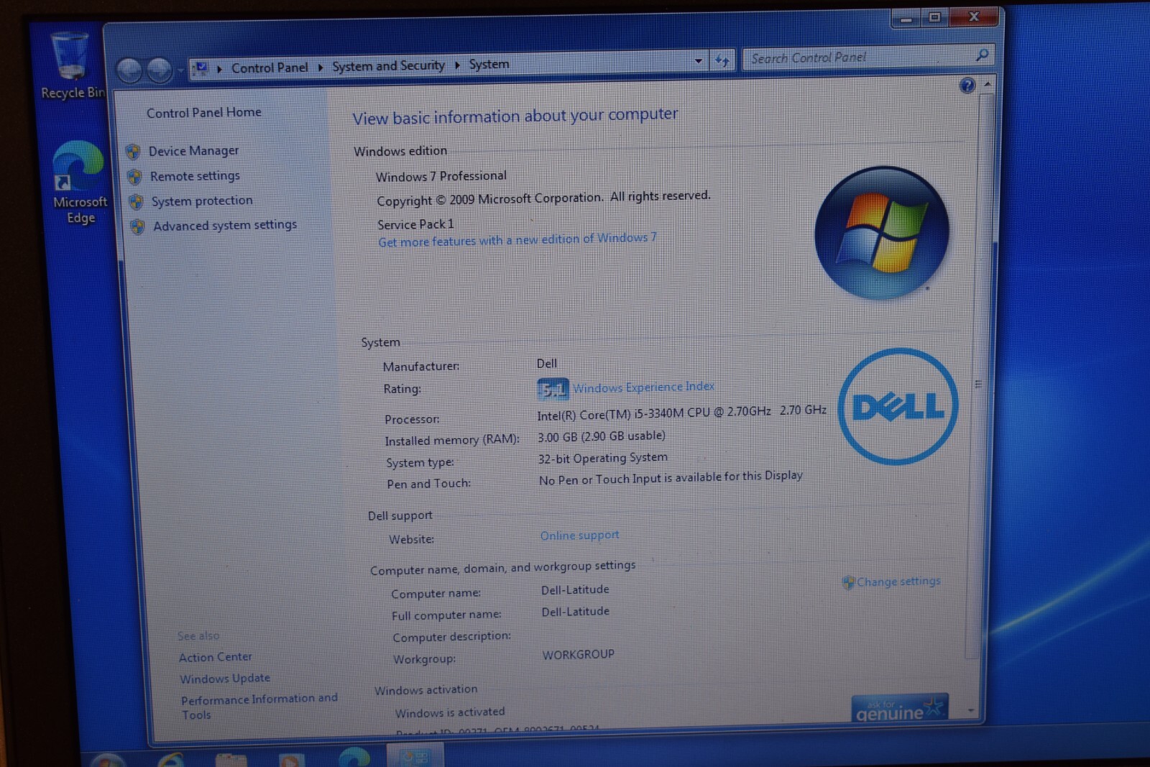Click Get more features with new edition link
The image size is (1150, 767).
517,240
